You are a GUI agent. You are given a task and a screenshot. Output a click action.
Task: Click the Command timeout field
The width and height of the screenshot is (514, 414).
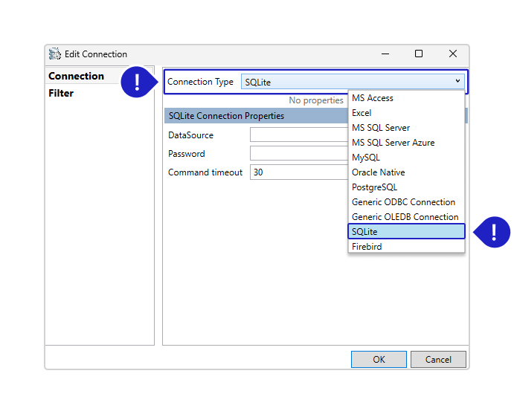[298, 172]
